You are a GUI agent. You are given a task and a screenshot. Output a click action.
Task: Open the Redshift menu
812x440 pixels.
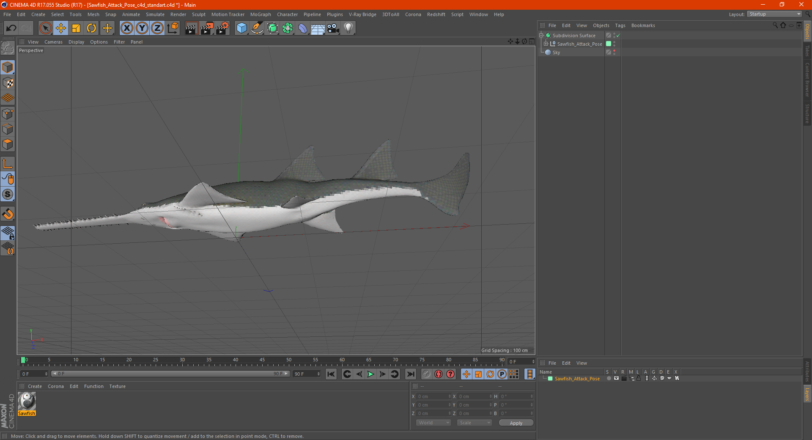click(x=436, y=14)
